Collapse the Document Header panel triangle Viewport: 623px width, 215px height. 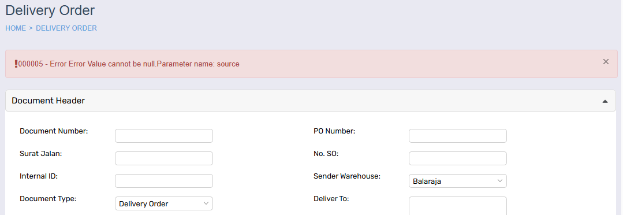tap(605, 101)
